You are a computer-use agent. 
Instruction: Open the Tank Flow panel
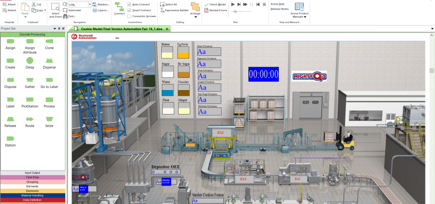coord(33,177)
